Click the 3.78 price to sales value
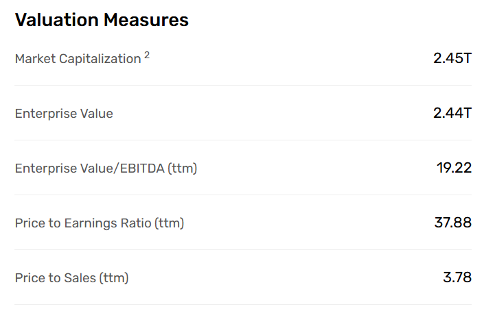This screenshot has width=495, height=311. (457, 277)
